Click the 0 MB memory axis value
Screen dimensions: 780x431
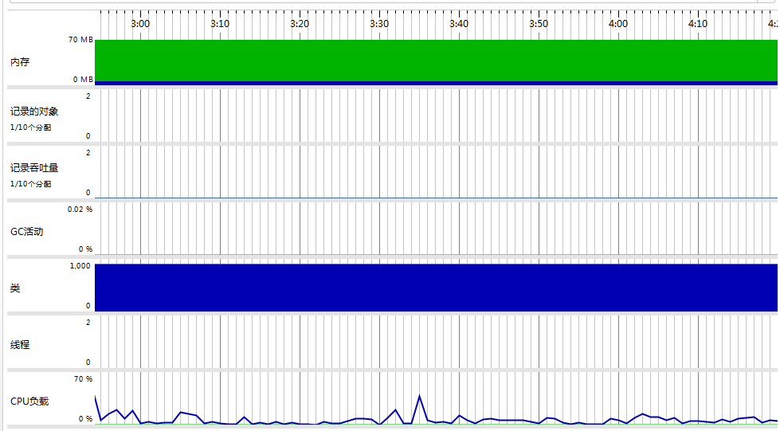click(x=83, y=79)
